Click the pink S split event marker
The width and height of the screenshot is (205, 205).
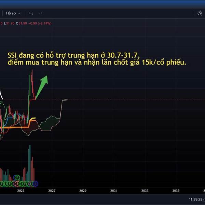17,184
